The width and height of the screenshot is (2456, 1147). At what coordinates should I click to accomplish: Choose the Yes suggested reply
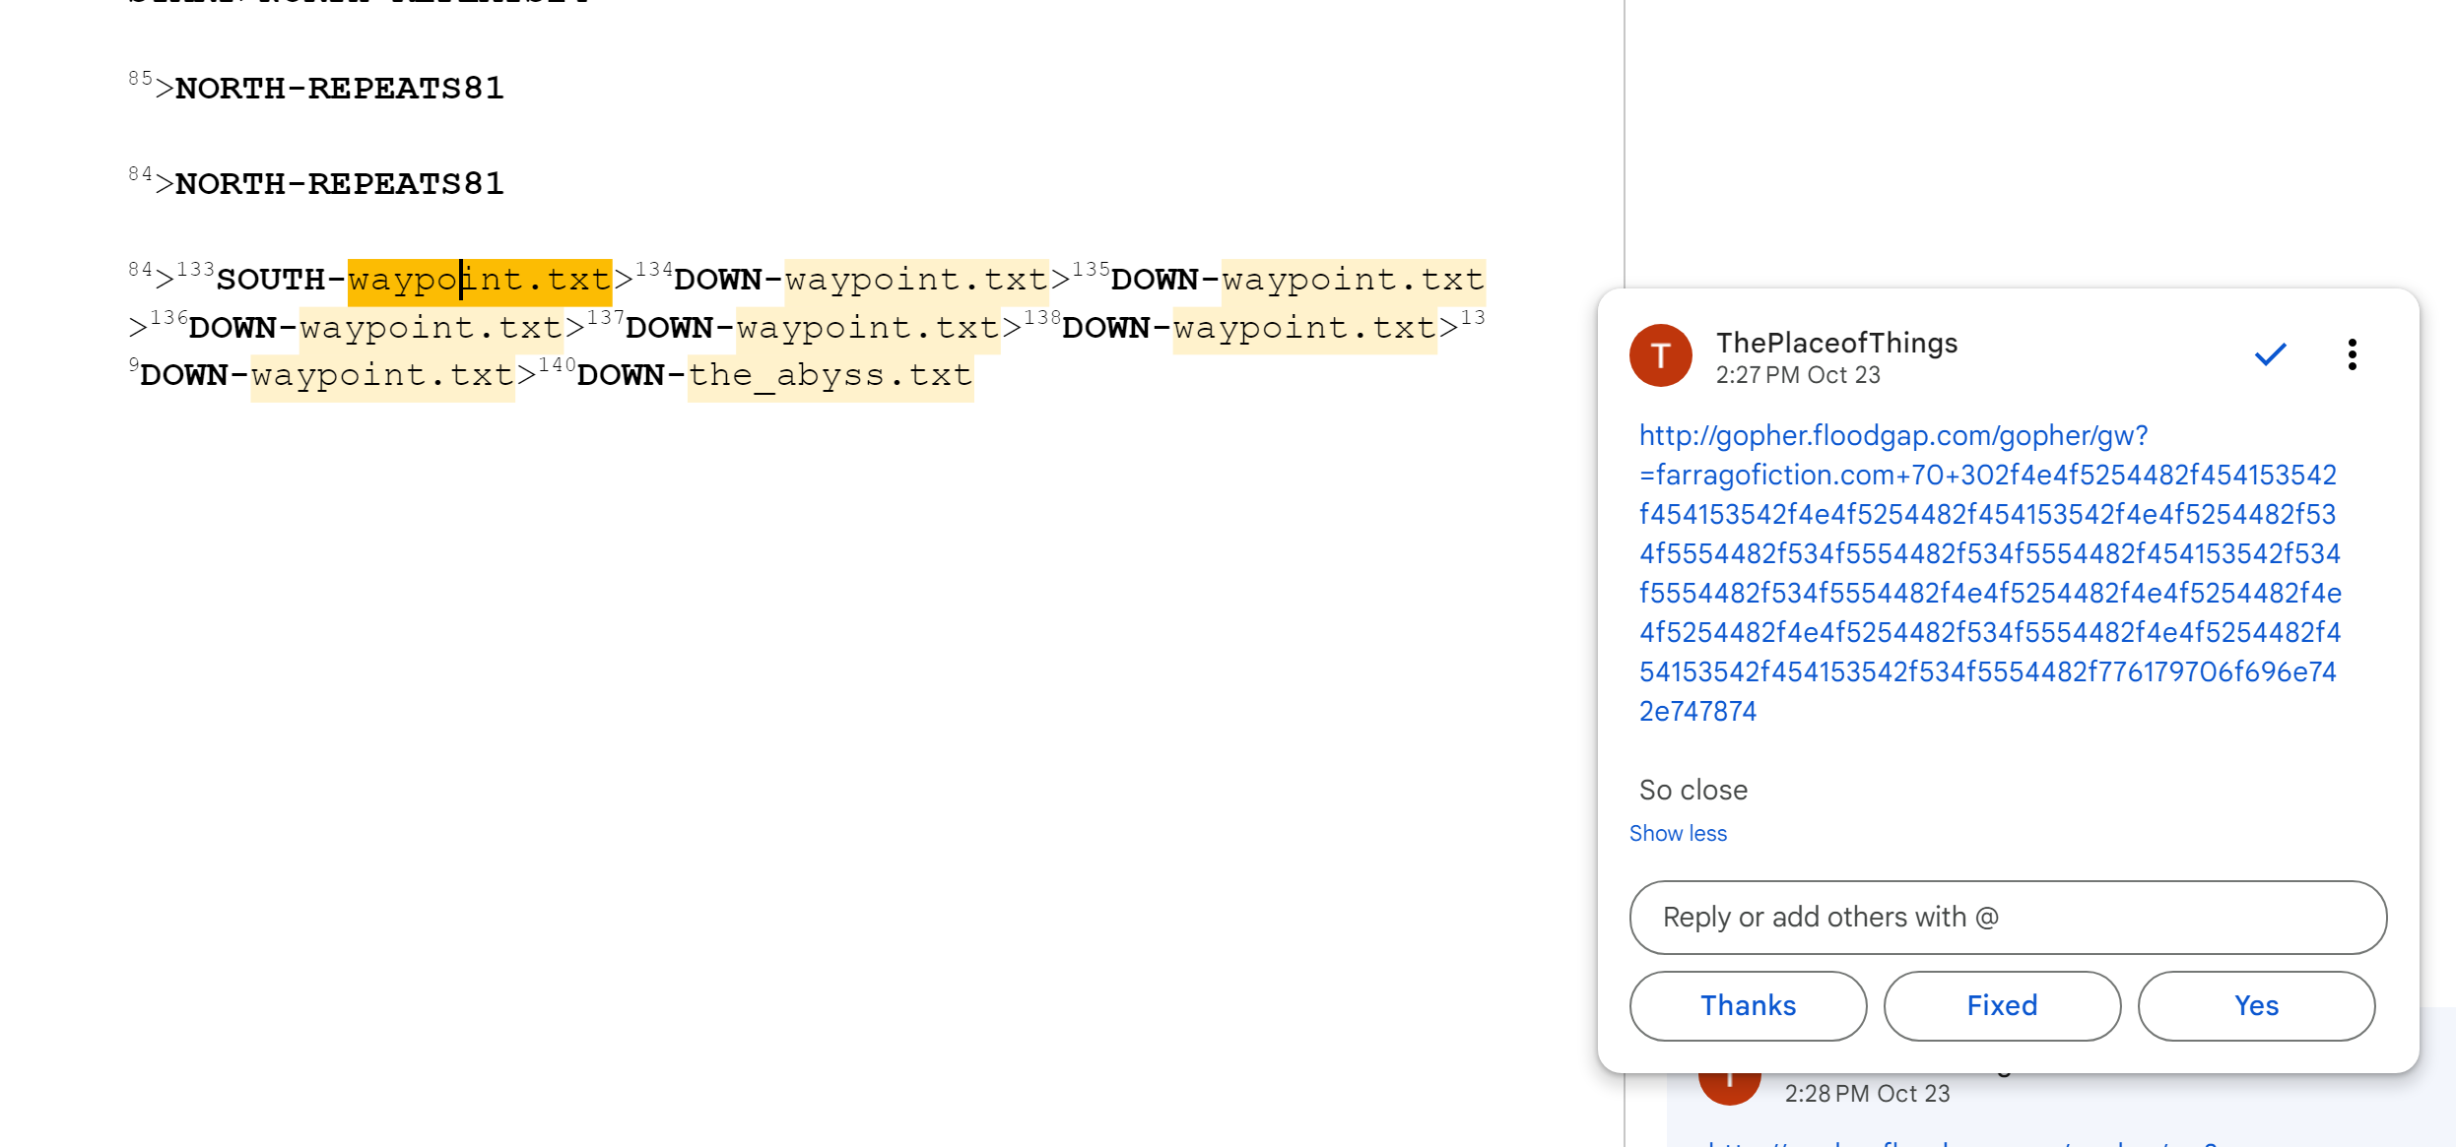[2255, 1005]
